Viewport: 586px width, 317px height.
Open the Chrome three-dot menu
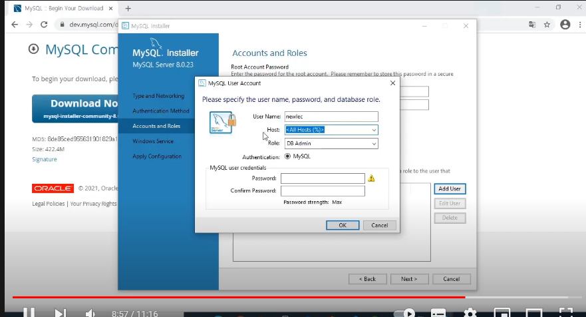pyautogui.click(x=580, y=25)
